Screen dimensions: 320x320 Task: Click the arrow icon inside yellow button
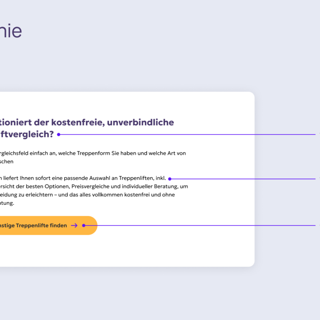pos(74,226)
